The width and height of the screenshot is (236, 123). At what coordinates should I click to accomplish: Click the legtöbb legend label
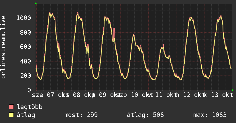pyautogui.click(x=29, y=107)
